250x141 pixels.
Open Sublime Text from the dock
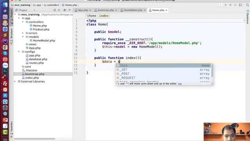pyautogui.click(x=5, y=35)
